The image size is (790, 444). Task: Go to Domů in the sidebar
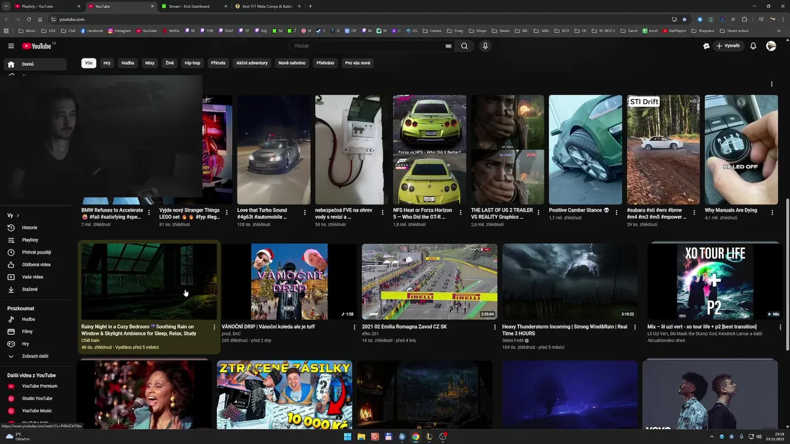pyautogui.click(x=35, y=64)
